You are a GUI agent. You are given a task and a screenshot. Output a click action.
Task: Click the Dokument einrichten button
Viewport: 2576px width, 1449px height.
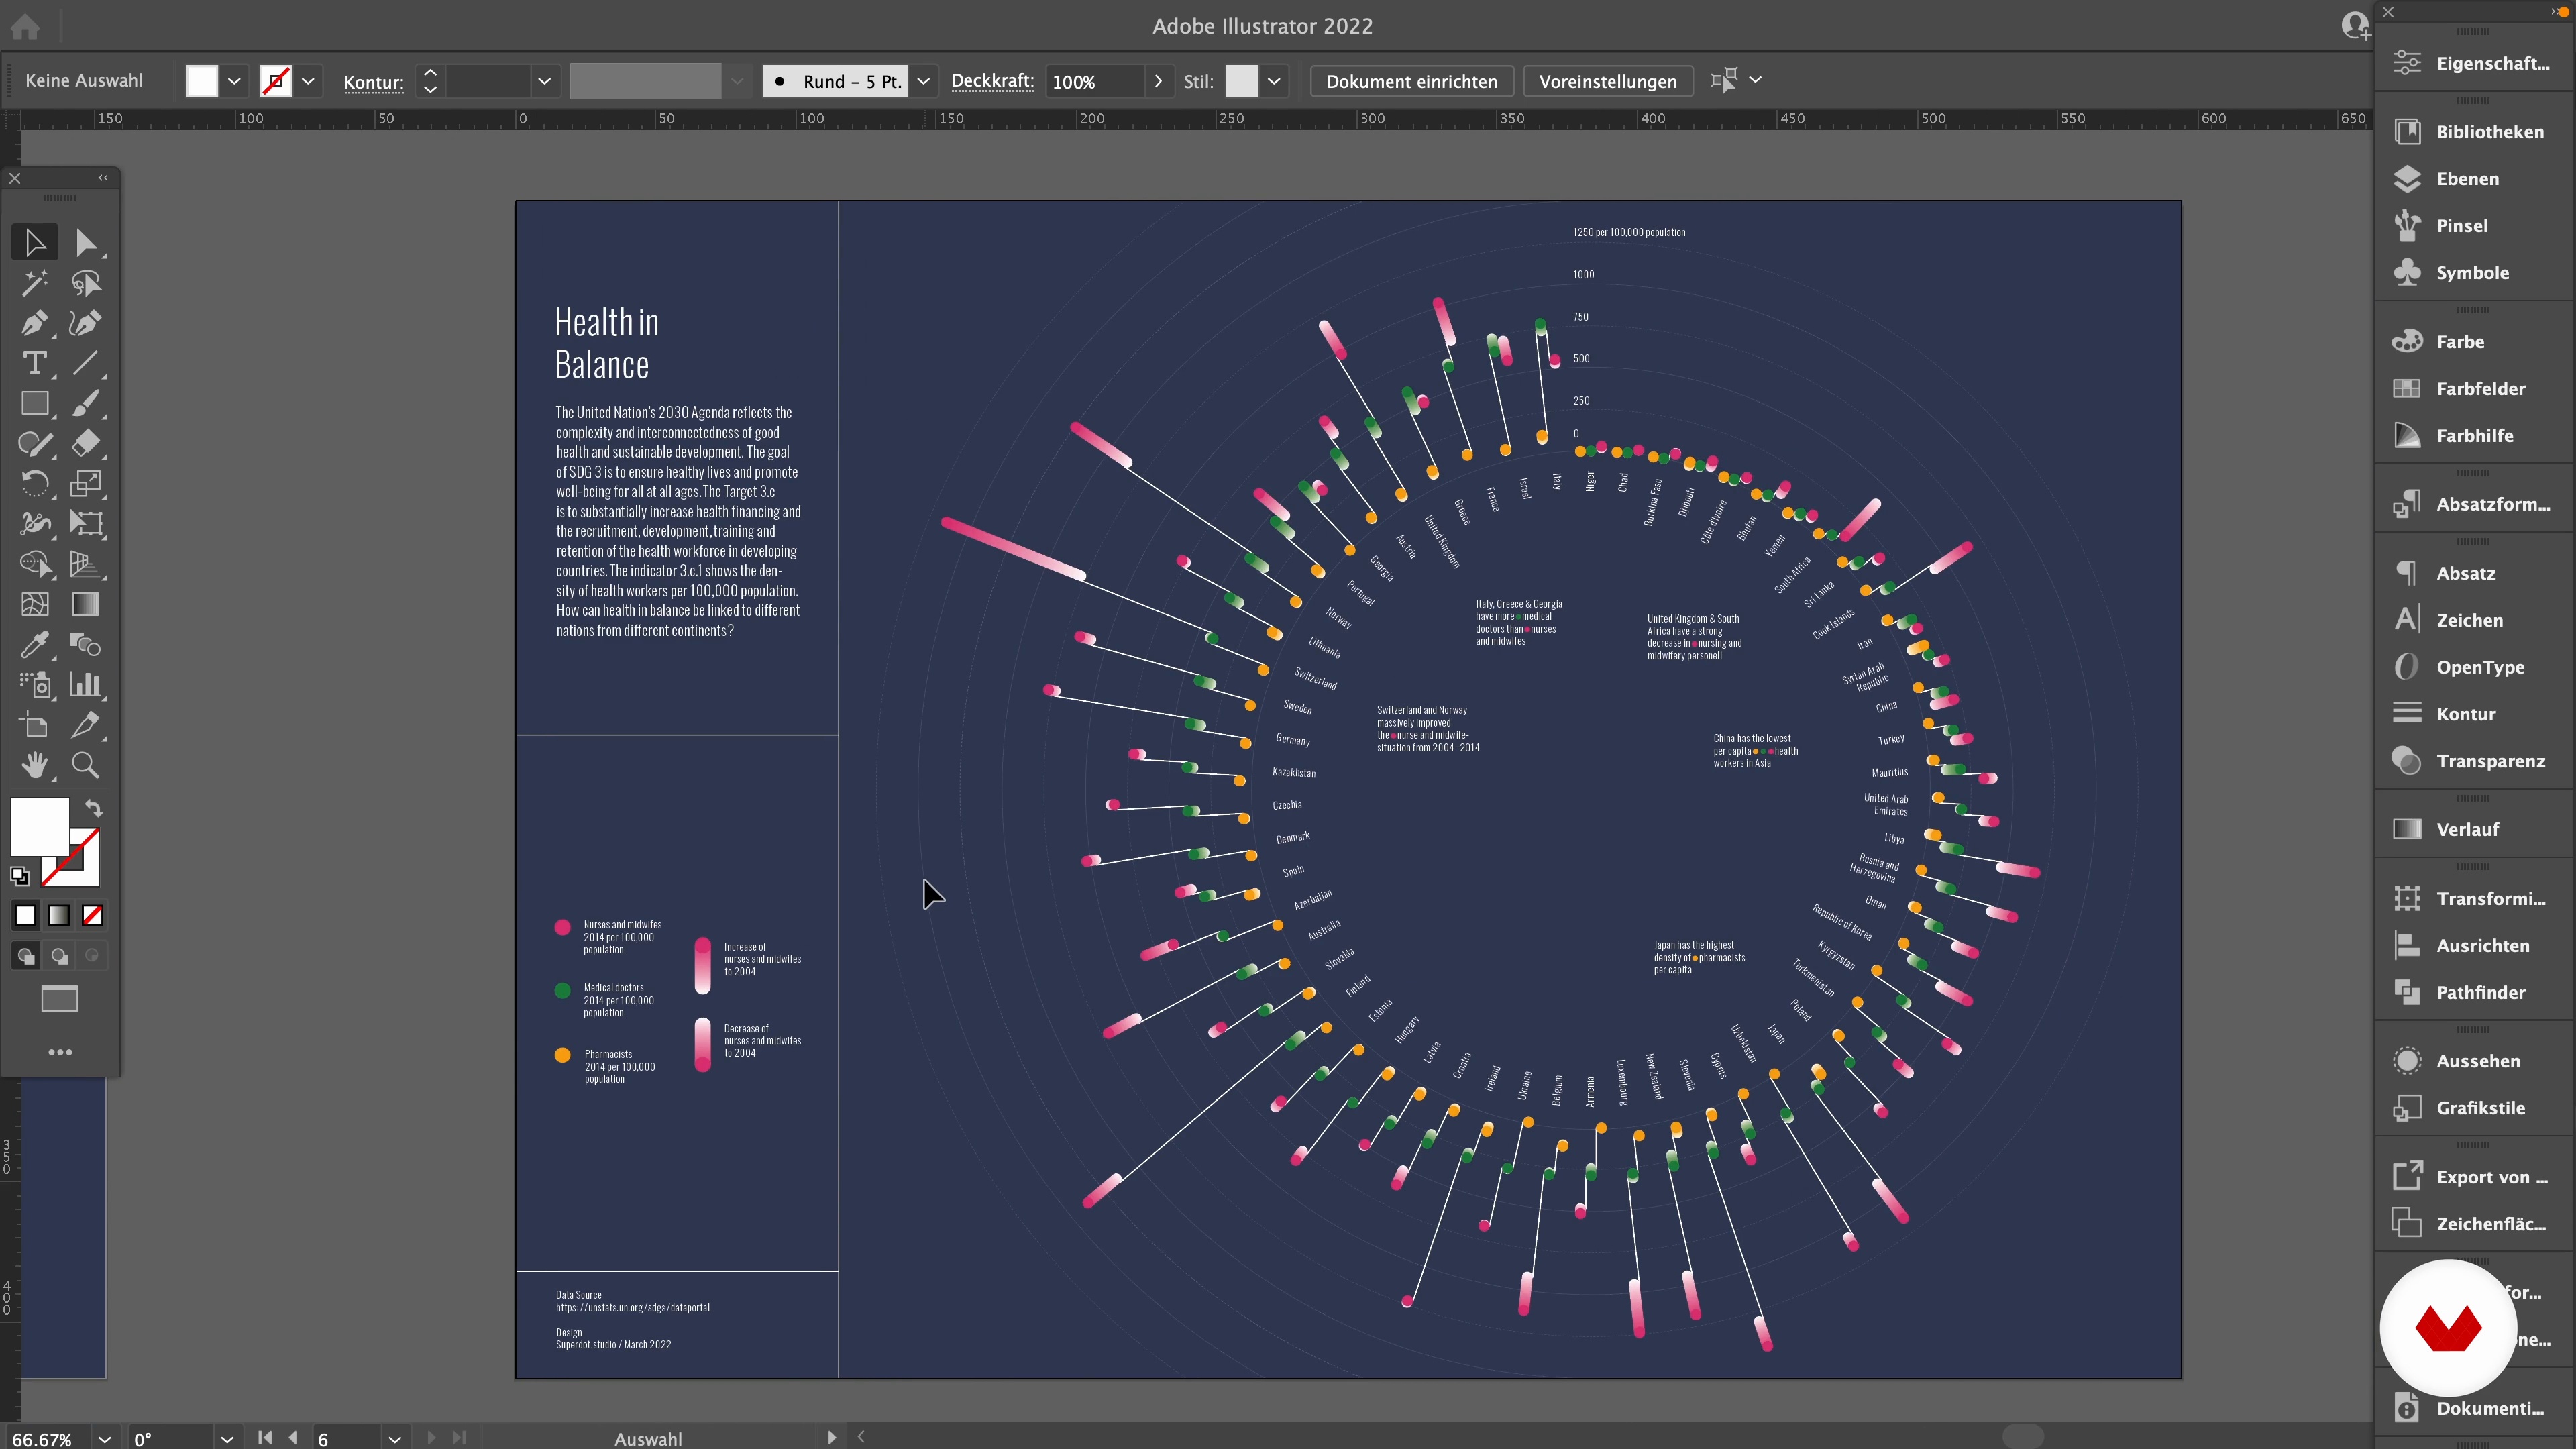pyautogui.click(x=1411, y=81)
